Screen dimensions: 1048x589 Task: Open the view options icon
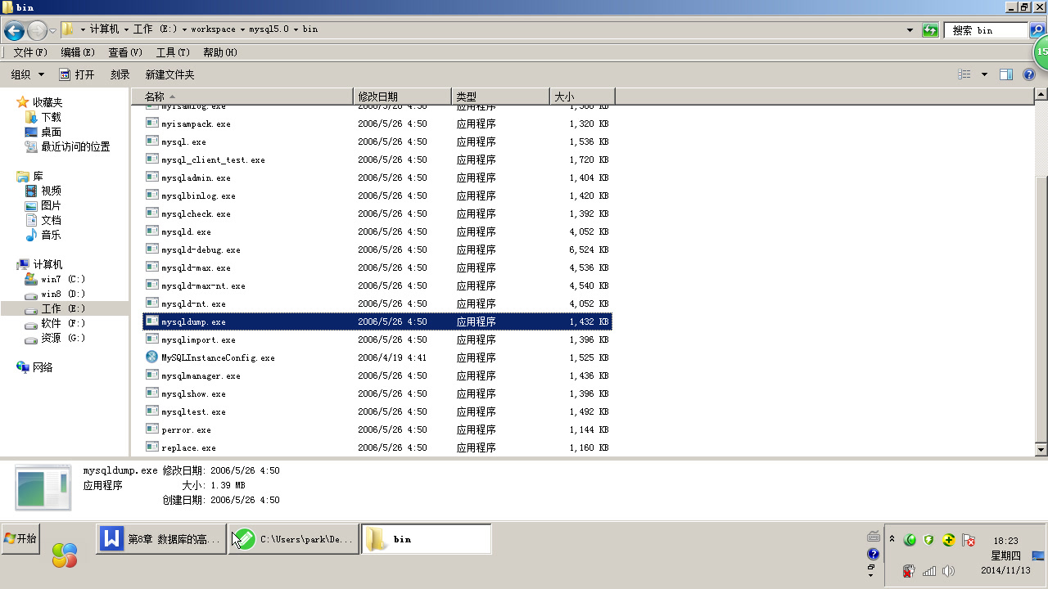coord(964,74)
